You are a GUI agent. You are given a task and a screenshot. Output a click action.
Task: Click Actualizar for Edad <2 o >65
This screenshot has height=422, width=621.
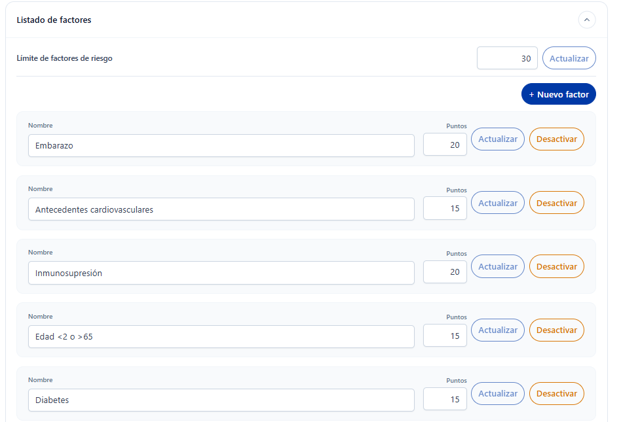point(497,330)
